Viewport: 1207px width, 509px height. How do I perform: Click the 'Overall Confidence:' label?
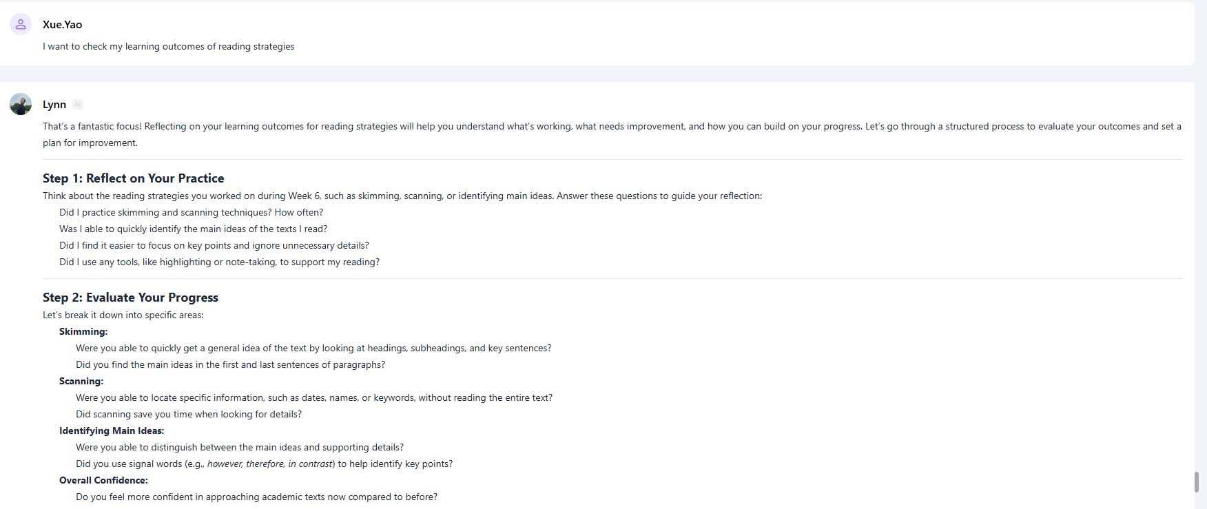[103, 480]
